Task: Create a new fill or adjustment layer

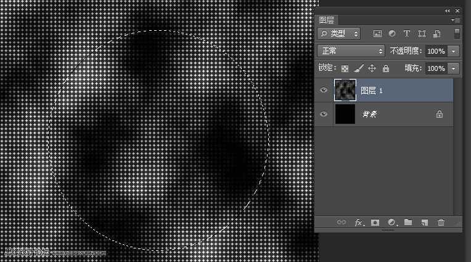Action: click(392, 223)
